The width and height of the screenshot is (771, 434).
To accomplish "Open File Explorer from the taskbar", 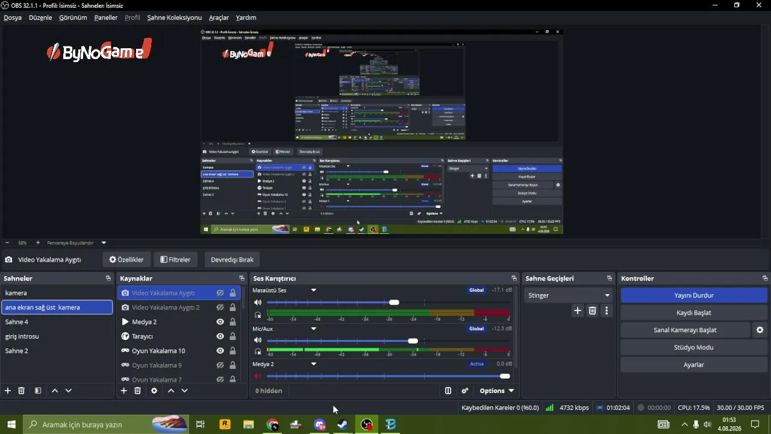I will click(x=248, y=424).
